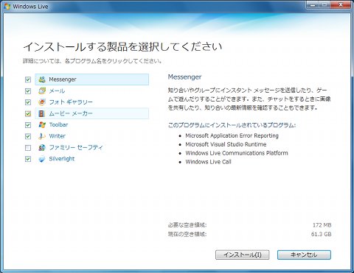Enable the ファミリー セーフティ checkbox

click(28, 148)
